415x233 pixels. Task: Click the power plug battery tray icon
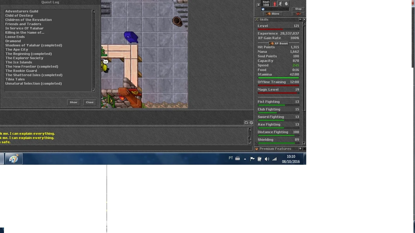click(259, 159)
